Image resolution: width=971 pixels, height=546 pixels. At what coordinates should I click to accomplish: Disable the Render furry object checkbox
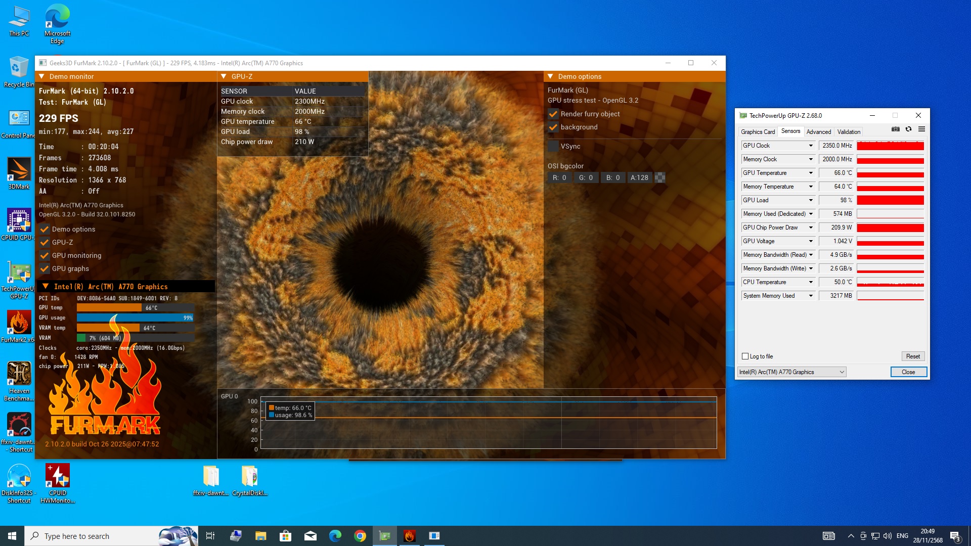[x=553, y=114]
